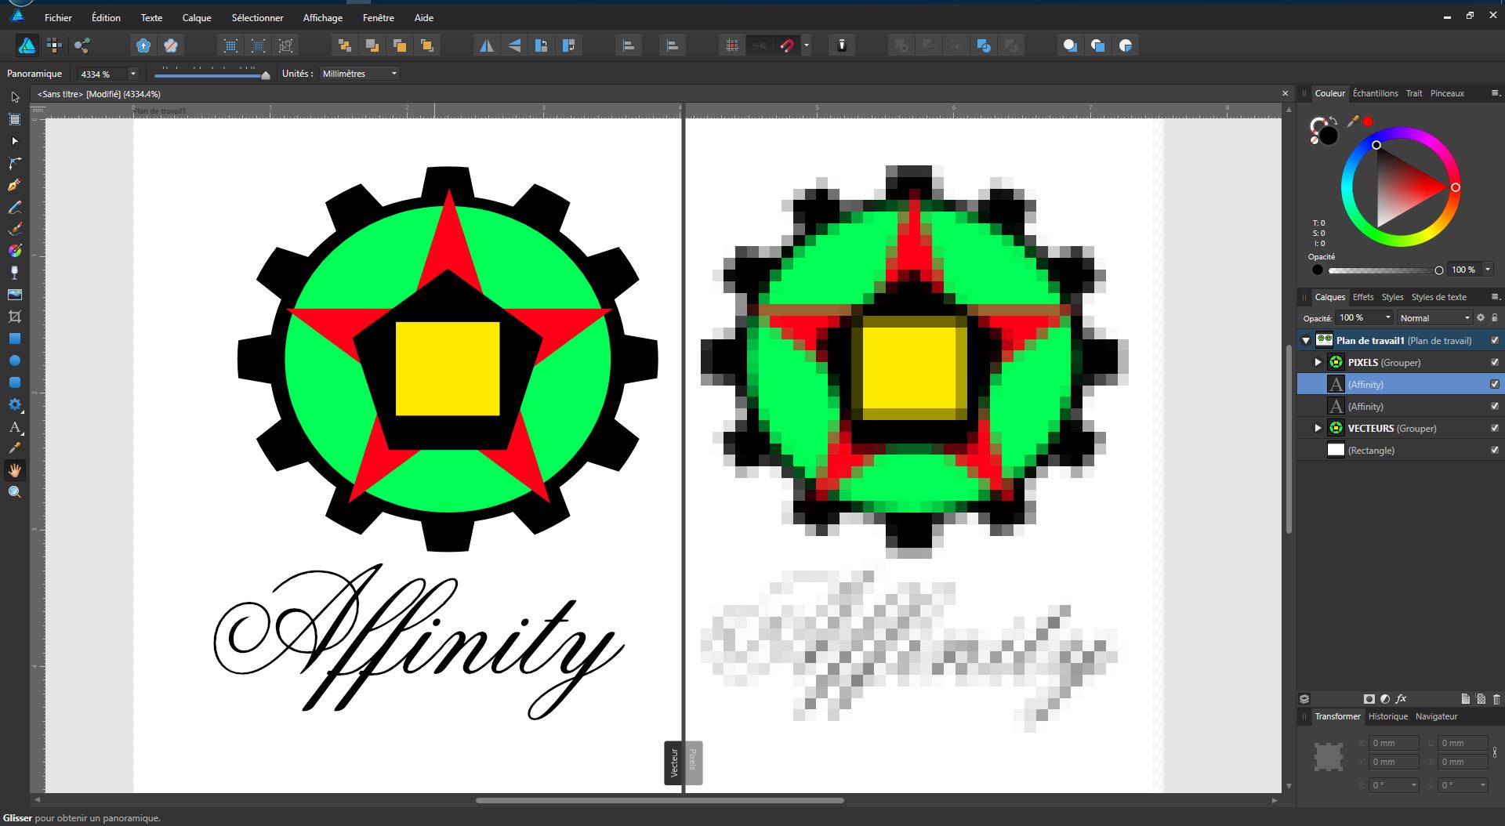Select the Transparency (wine glass) tool
This screenshot has height=826, width=1505.
(15, 273)
